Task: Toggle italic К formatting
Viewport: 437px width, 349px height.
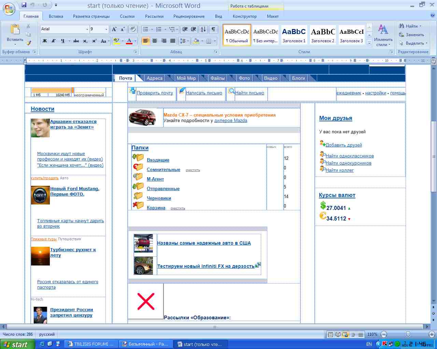Action: (53, 41)
